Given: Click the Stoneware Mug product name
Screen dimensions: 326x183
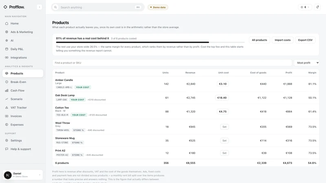Looking at the screenshot, I should (x=65, y=138).
